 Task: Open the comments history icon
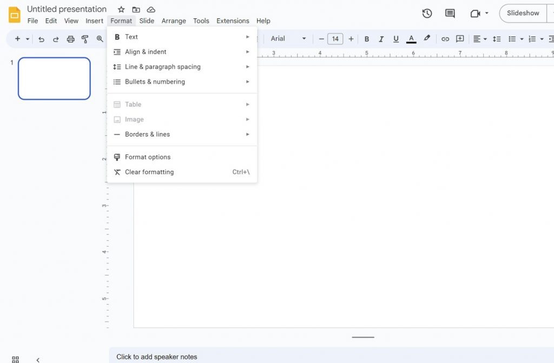pyautogui.click(x=450, y=14)
